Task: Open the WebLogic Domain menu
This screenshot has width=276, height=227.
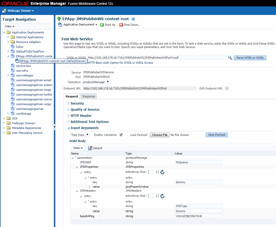Action: click(x=21, y=11)
